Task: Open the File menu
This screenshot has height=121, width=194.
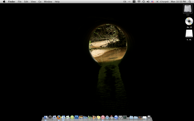Action: (x=20, y=2)
